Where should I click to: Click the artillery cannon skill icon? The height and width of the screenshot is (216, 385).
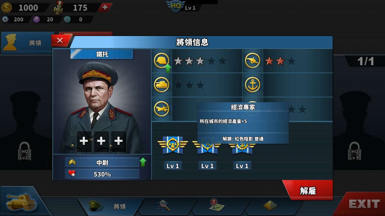(x=253, y=61)
